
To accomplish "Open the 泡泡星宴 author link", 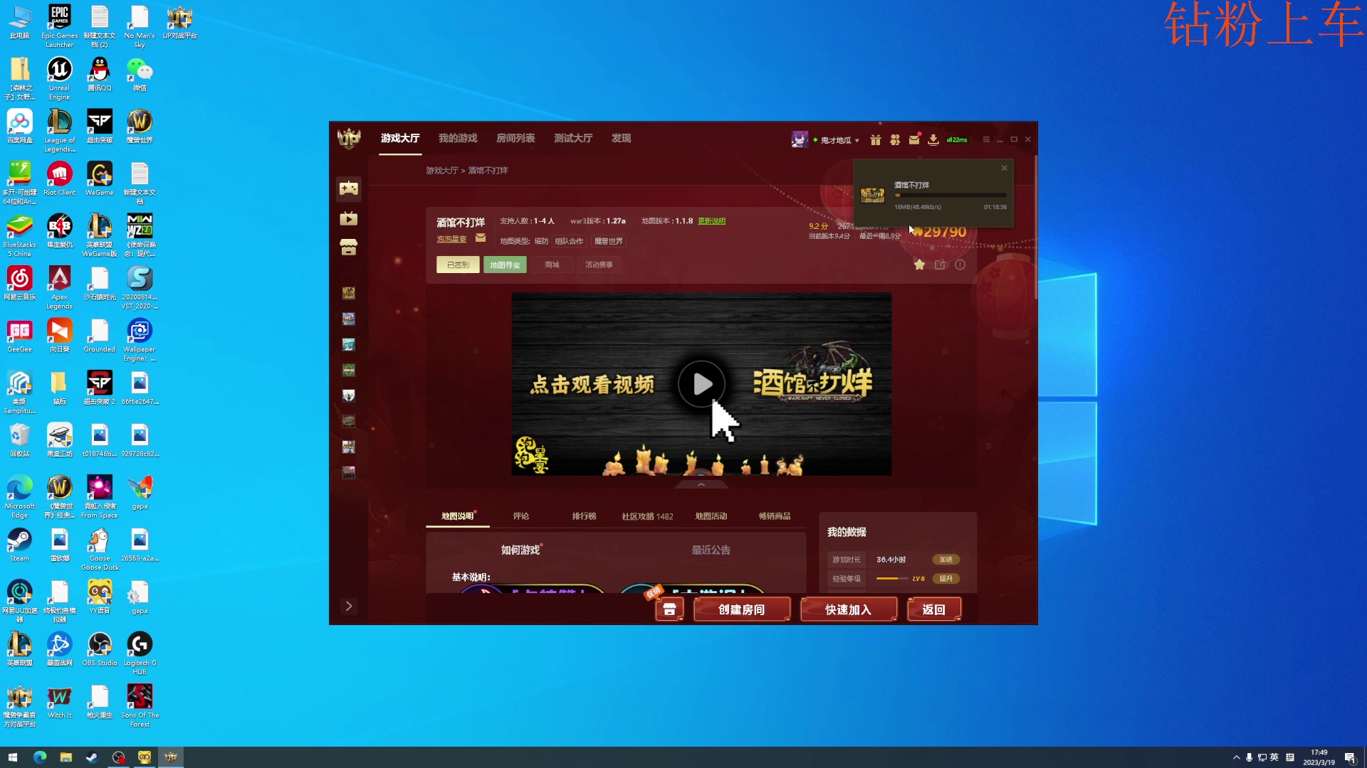I will [451, 239].
